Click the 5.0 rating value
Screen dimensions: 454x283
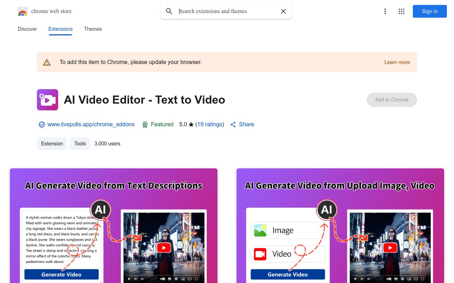183,125
